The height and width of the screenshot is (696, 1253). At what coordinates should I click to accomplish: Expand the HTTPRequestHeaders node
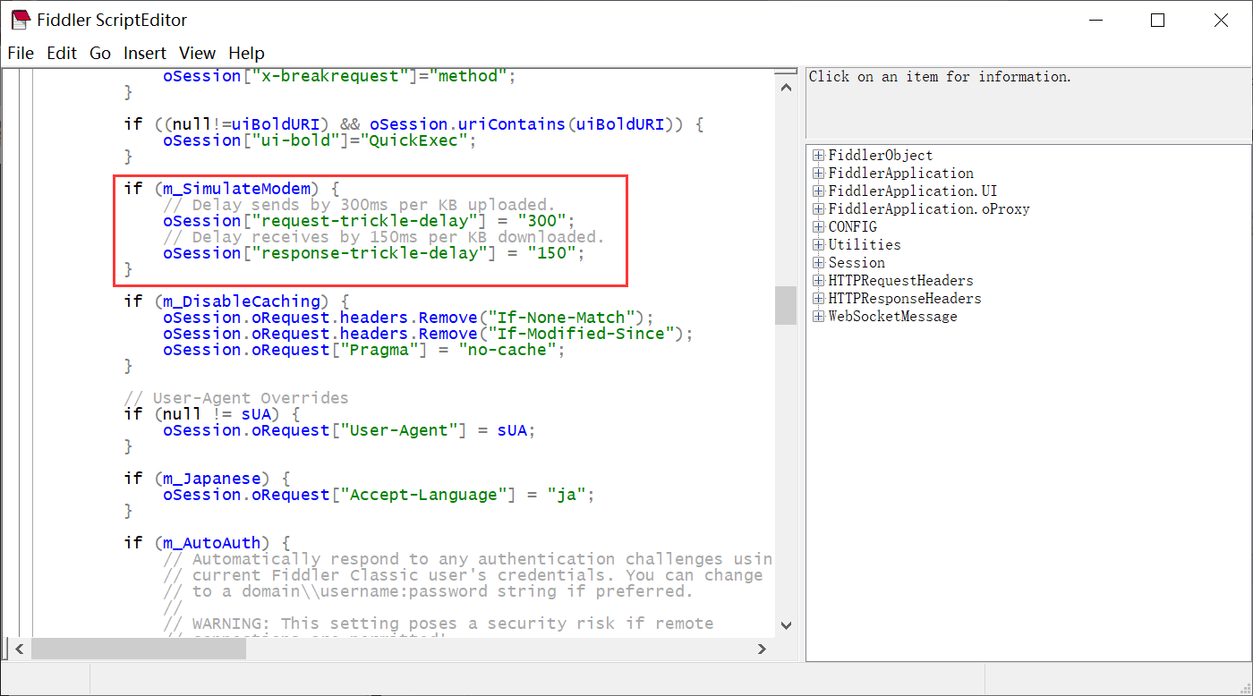[x=818, y=281]
